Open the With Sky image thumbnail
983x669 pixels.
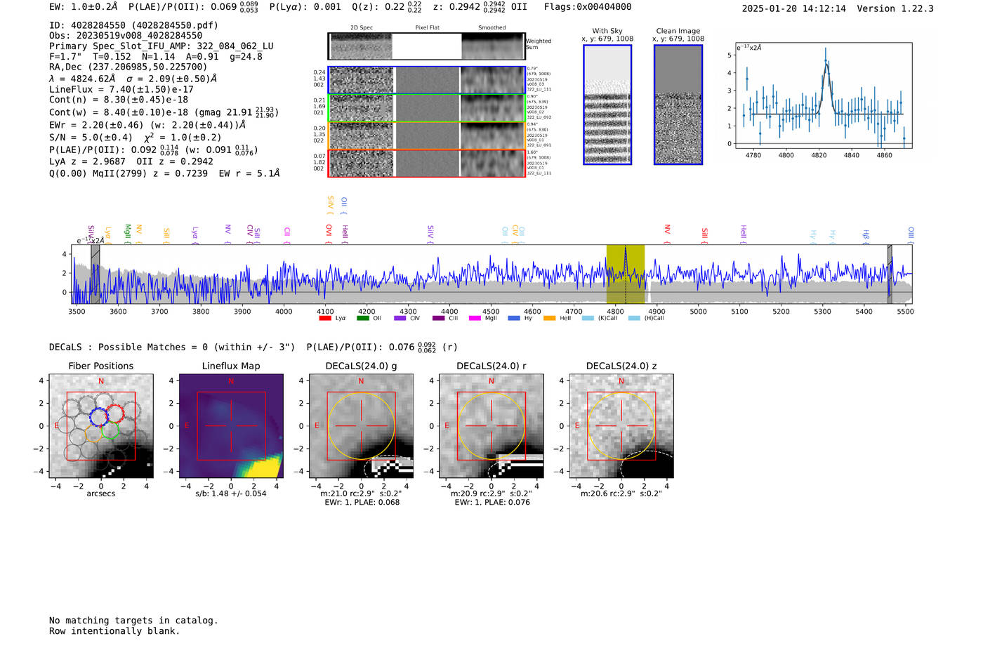tap(607, 105)
